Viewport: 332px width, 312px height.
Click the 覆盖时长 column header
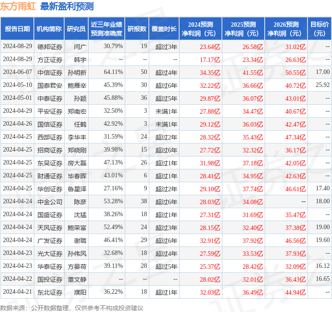[x=164, y=29]
